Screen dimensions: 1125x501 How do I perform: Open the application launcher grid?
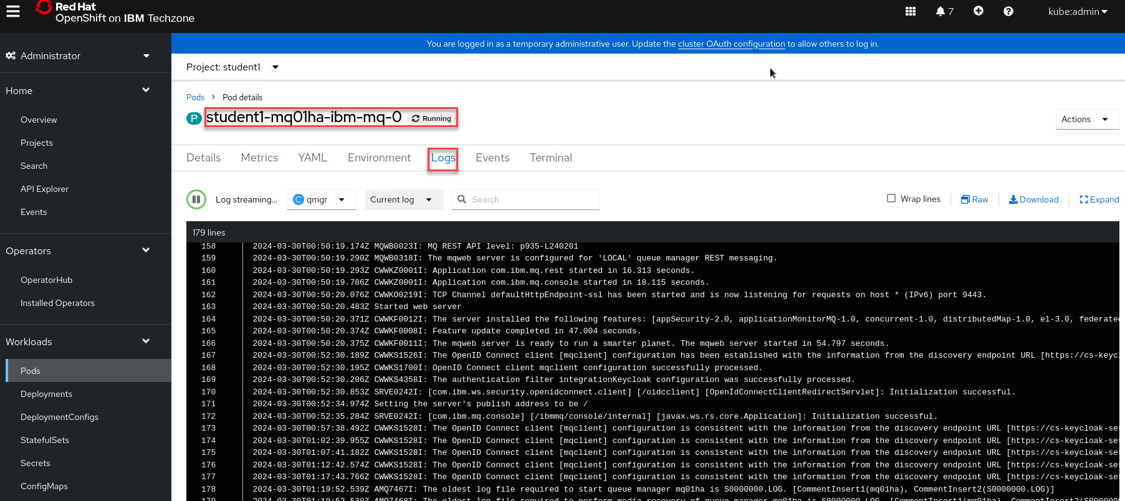tap(910, 11)
